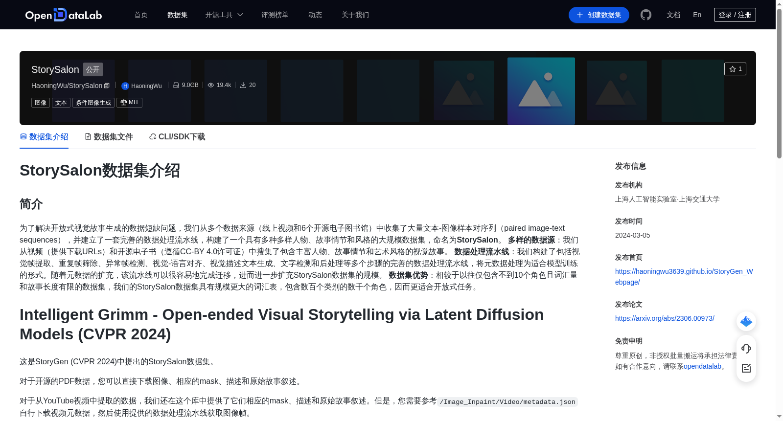
Task: Click the 免责申明 heading
Action: click(x=629, y=341)
